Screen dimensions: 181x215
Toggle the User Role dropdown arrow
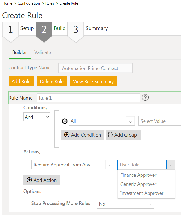coord(171,165)
